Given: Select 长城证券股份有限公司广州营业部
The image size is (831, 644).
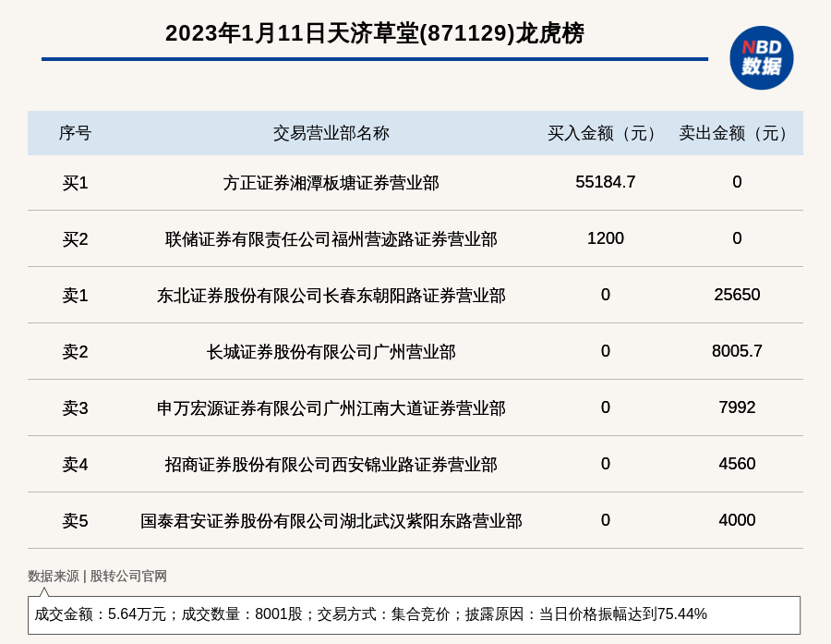Looking at the screenshot, I should [331, 352].
